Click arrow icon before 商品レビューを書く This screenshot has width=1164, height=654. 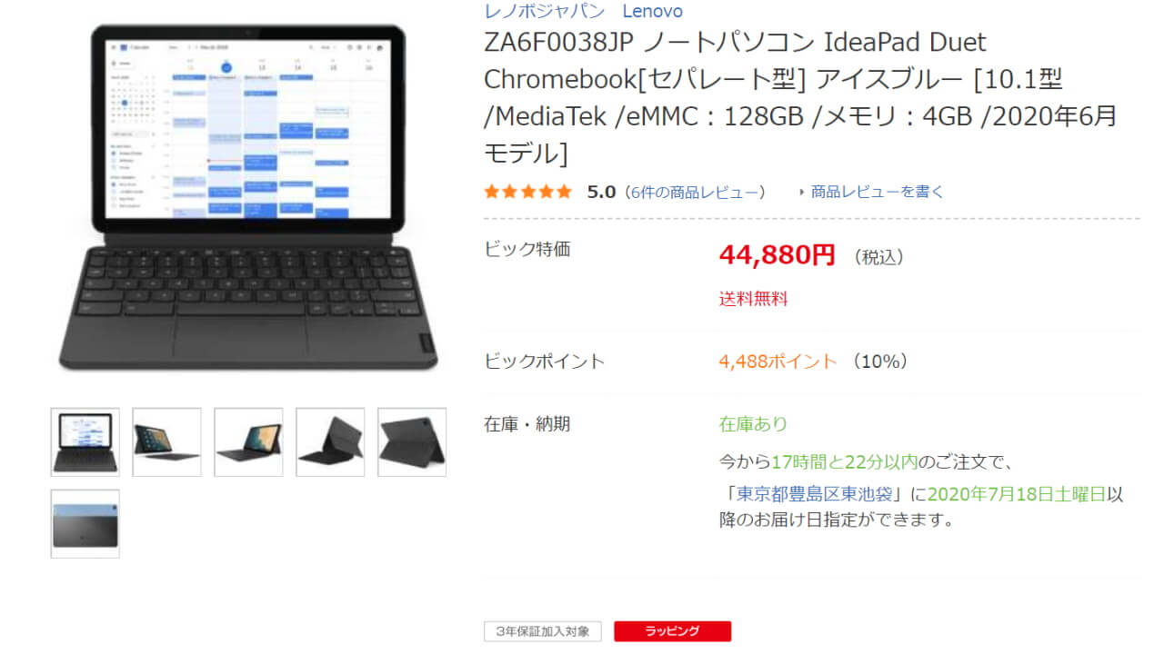pyautogui.click(x=802, y=193)
